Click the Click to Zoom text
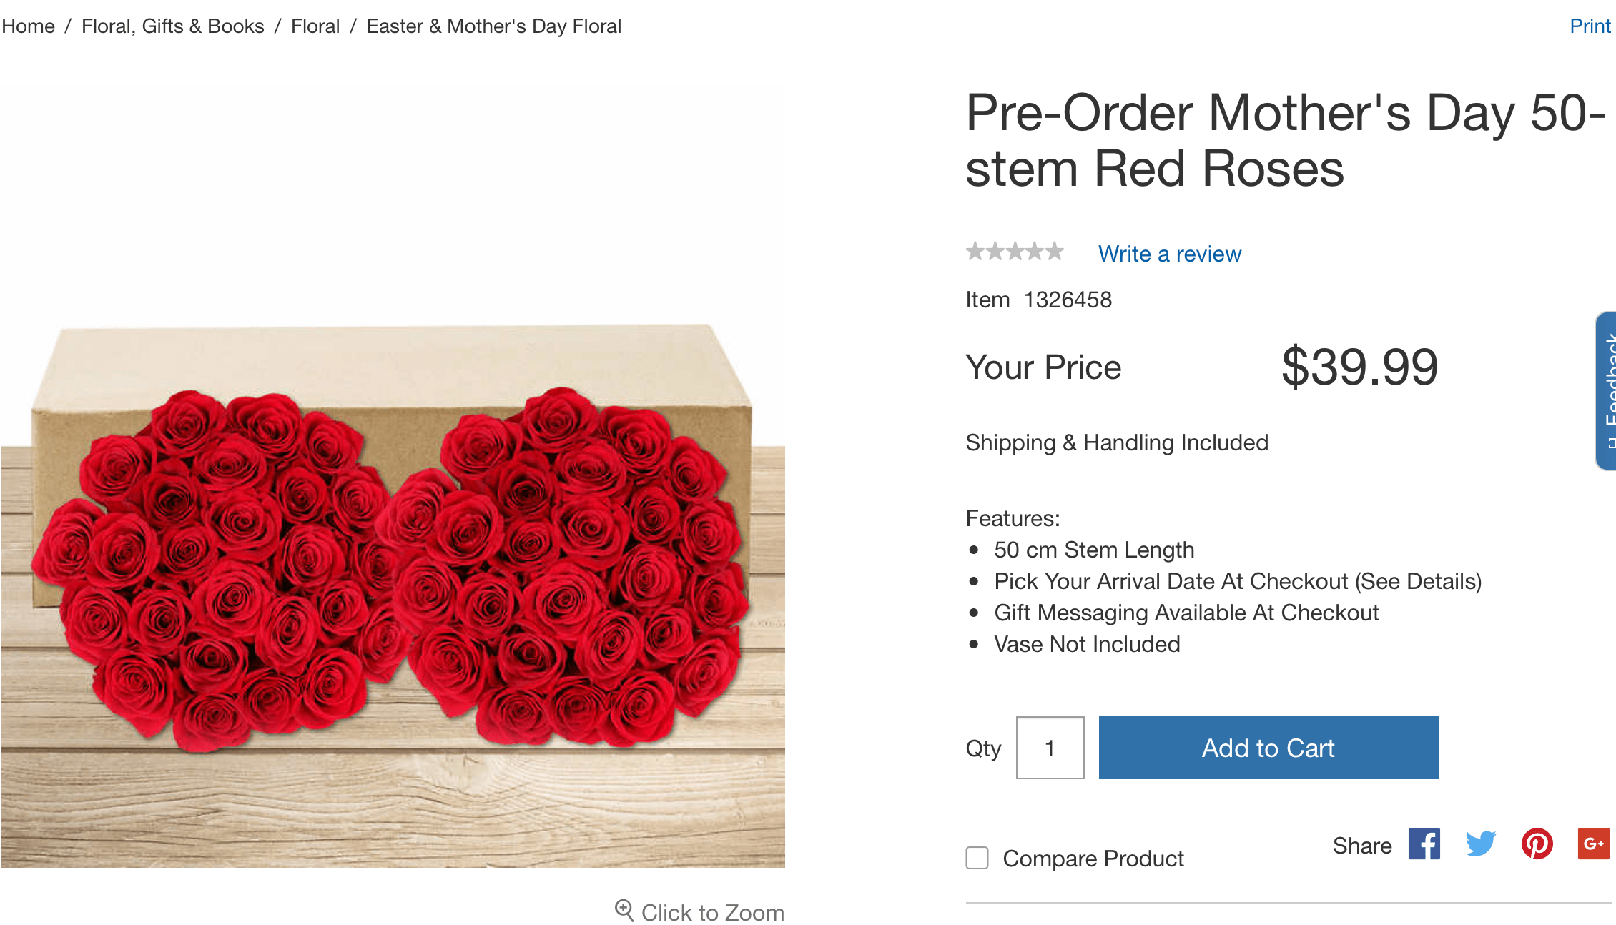Image resolution: width=1616 pixels, height=925 pixels. [712, 912]
